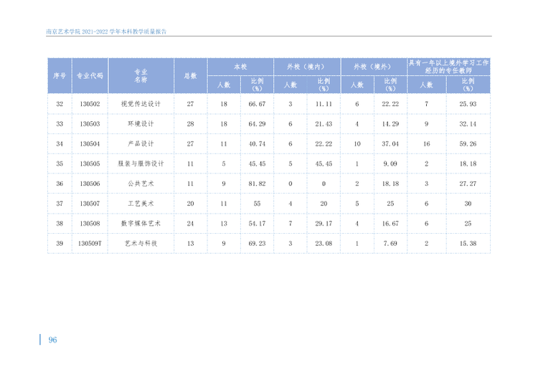Click the 工艺美术 major name cell
Screen dimensions: 538x380
[141, 204]
